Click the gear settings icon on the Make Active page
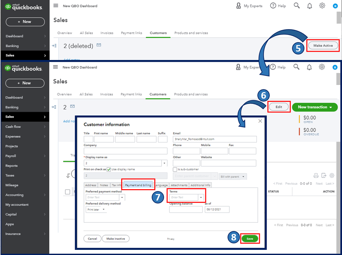 322,5
